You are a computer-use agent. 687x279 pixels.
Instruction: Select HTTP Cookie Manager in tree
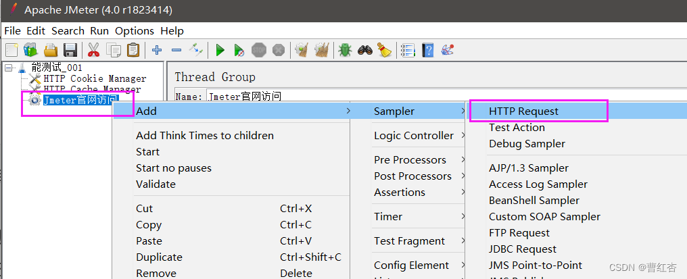tap(95, 78)
